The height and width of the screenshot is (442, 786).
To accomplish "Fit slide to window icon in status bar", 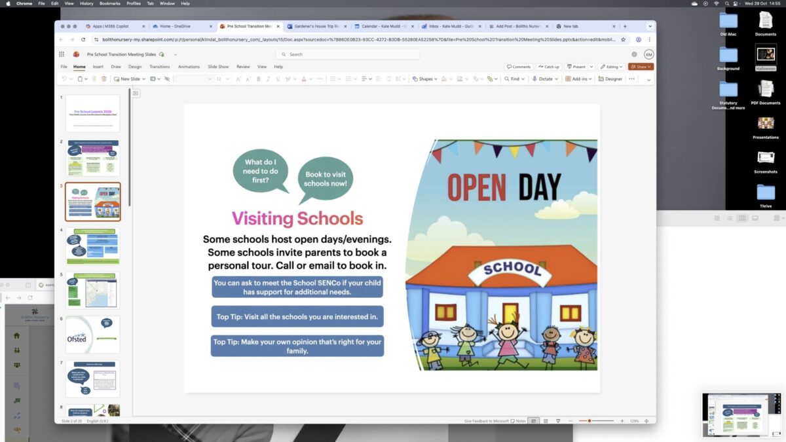I will point(648,420).
